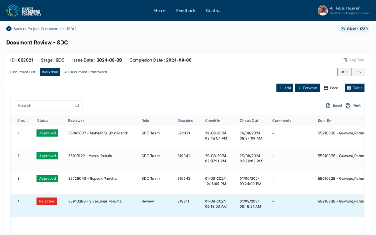The width and height of the screenshot is (376, 235).
Task: Switch to Card view
Action: [331, 88]
